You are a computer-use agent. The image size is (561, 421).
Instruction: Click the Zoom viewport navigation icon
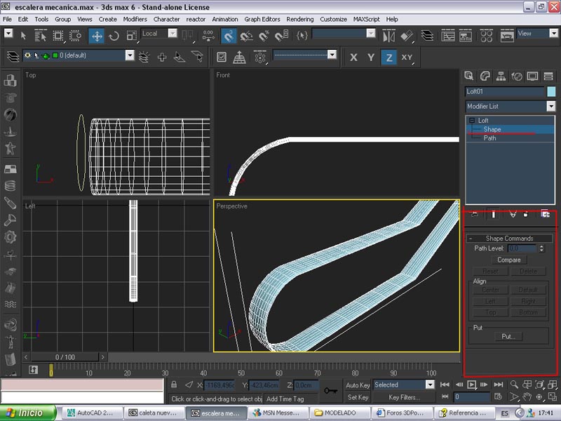click(515, 385)
